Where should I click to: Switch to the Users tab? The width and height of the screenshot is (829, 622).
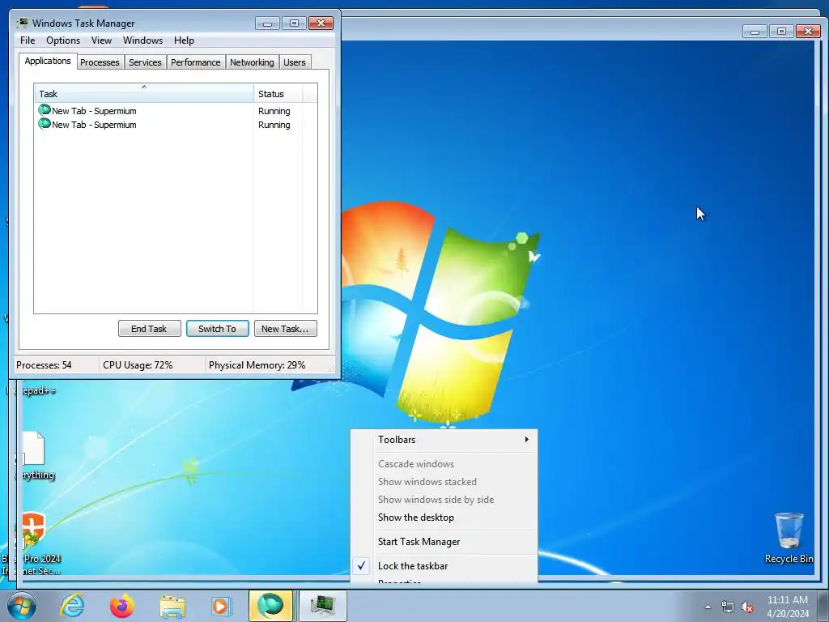coord(295,62)
